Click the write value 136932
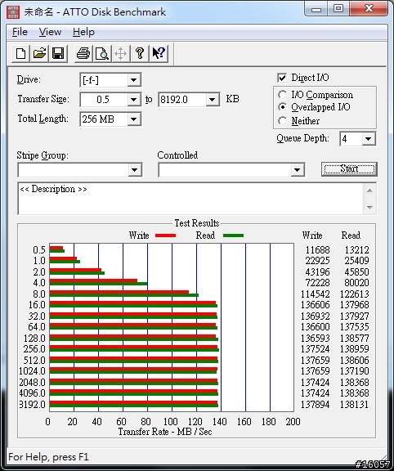 point(316,316)
